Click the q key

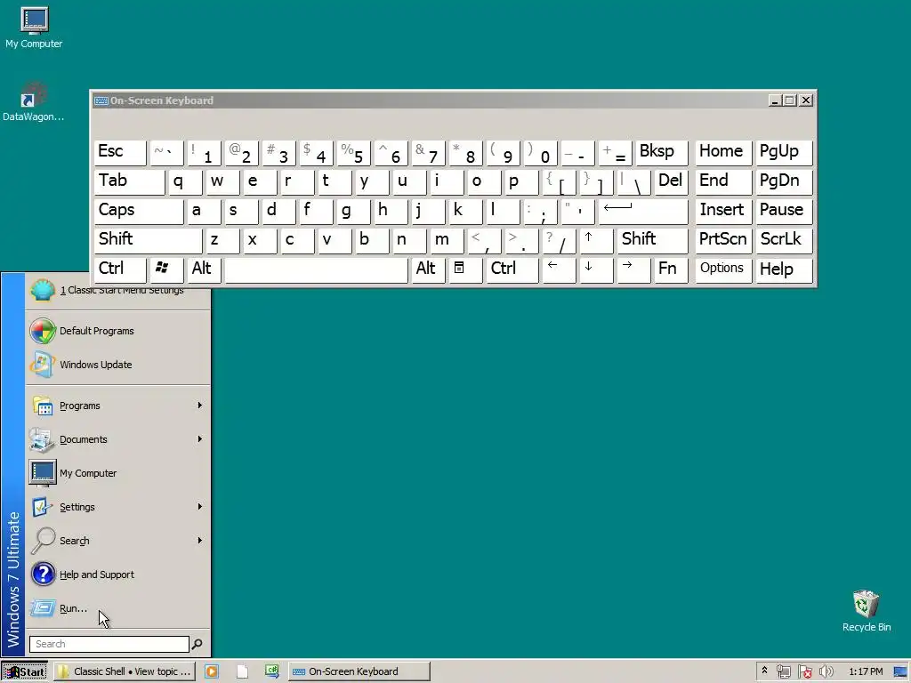tap(185, 181)
